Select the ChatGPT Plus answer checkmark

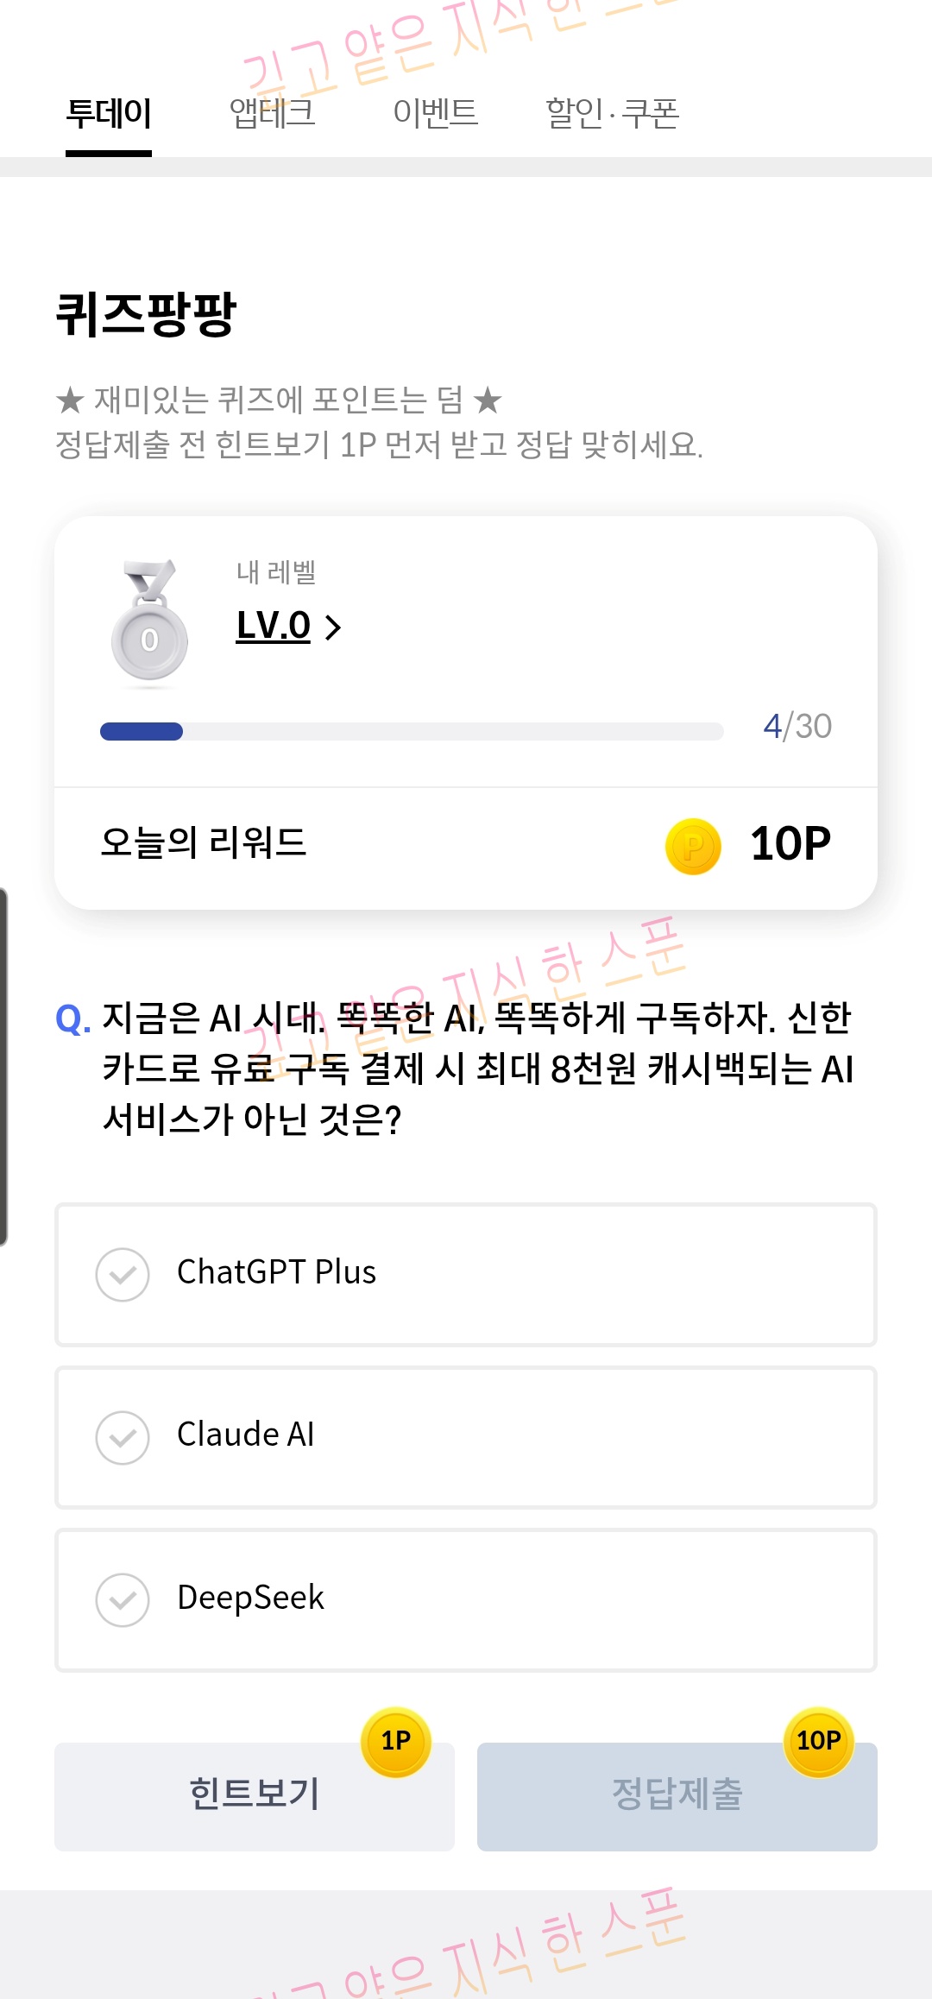point(123,1275)
